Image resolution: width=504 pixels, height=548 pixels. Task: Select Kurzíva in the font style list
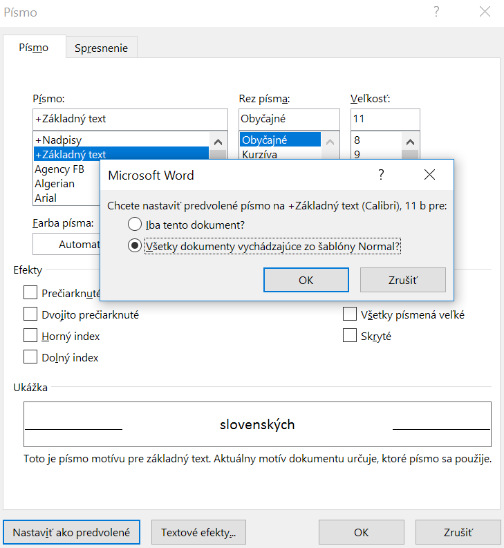coord(280,154)
